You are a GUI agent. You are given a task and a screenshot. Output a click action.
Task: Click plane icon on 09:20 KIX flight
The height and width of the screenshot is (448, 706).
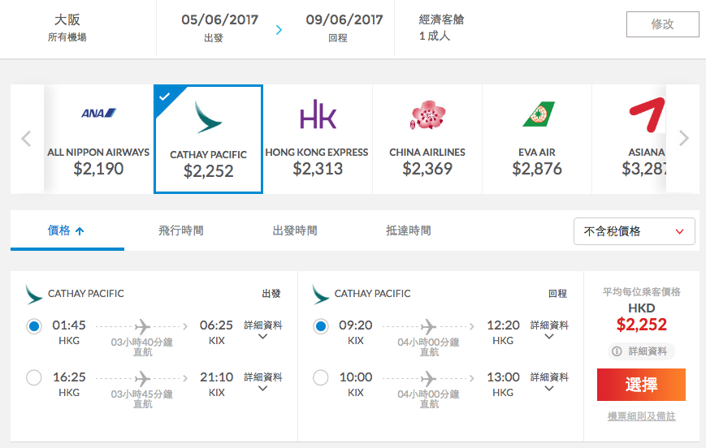[x=429, y=326]
